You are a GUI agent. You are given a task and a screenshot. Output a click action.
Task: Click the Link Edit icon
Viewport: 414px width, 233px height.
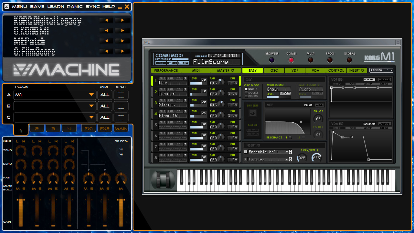pos(252,113)
